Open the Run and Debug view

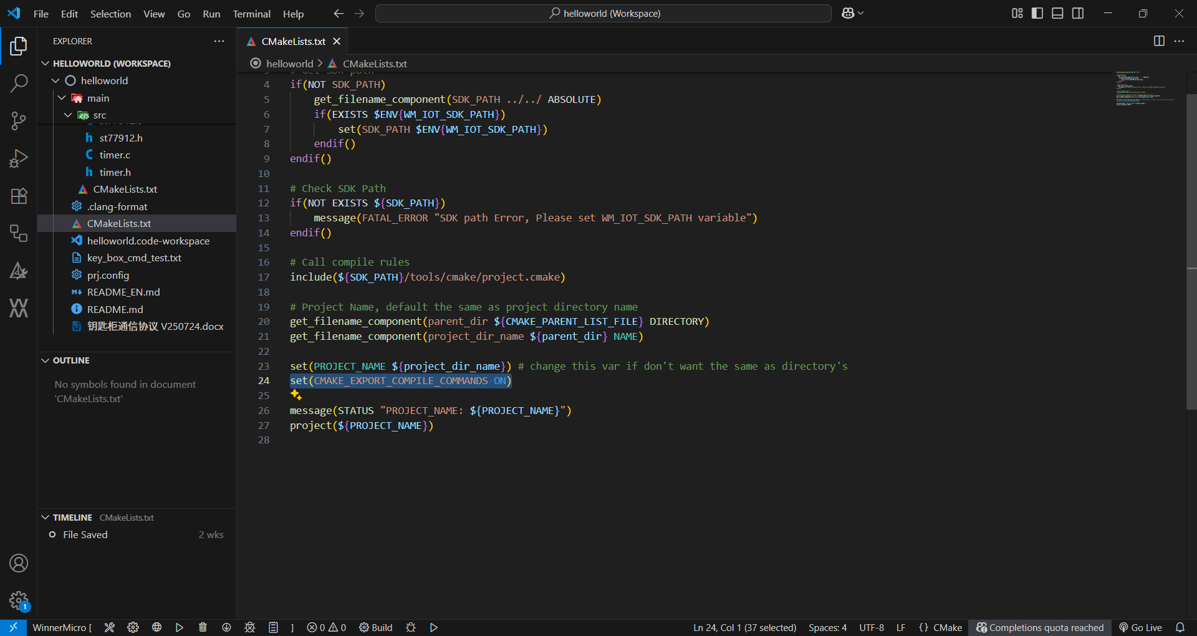19,158
